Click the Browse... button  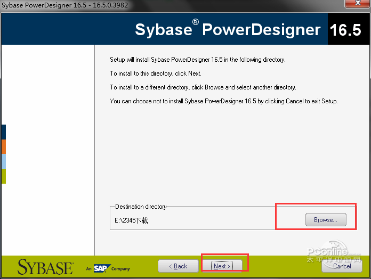(x=326, y=220)
